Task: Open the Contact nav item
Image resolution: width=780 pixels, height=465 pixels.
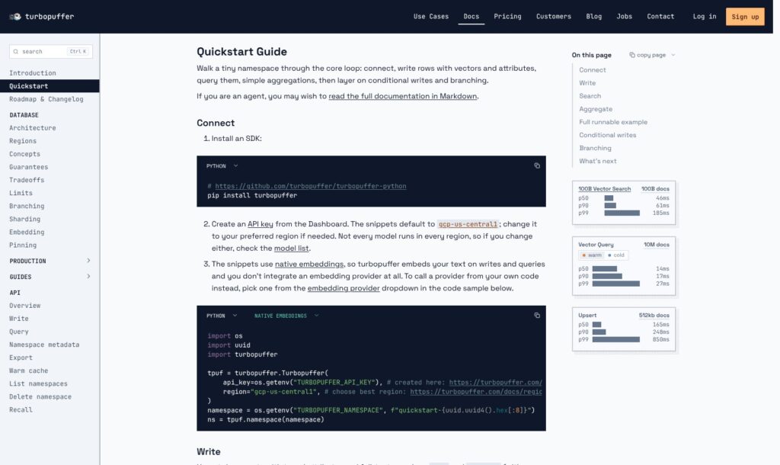Action: click(660, 17)
